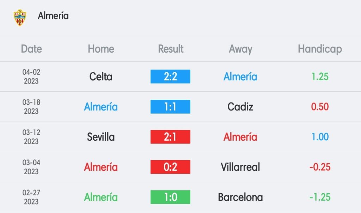Open the Cadiz team link

[x=240, y=107]
